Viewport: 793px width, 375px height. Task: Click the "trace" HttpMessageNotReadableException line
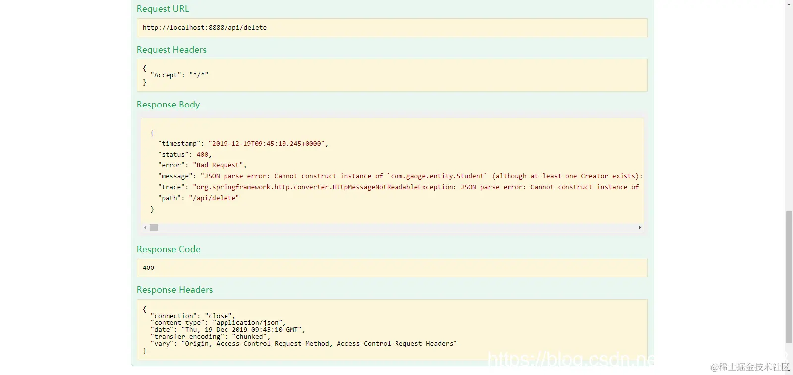(x=399, y=187)
